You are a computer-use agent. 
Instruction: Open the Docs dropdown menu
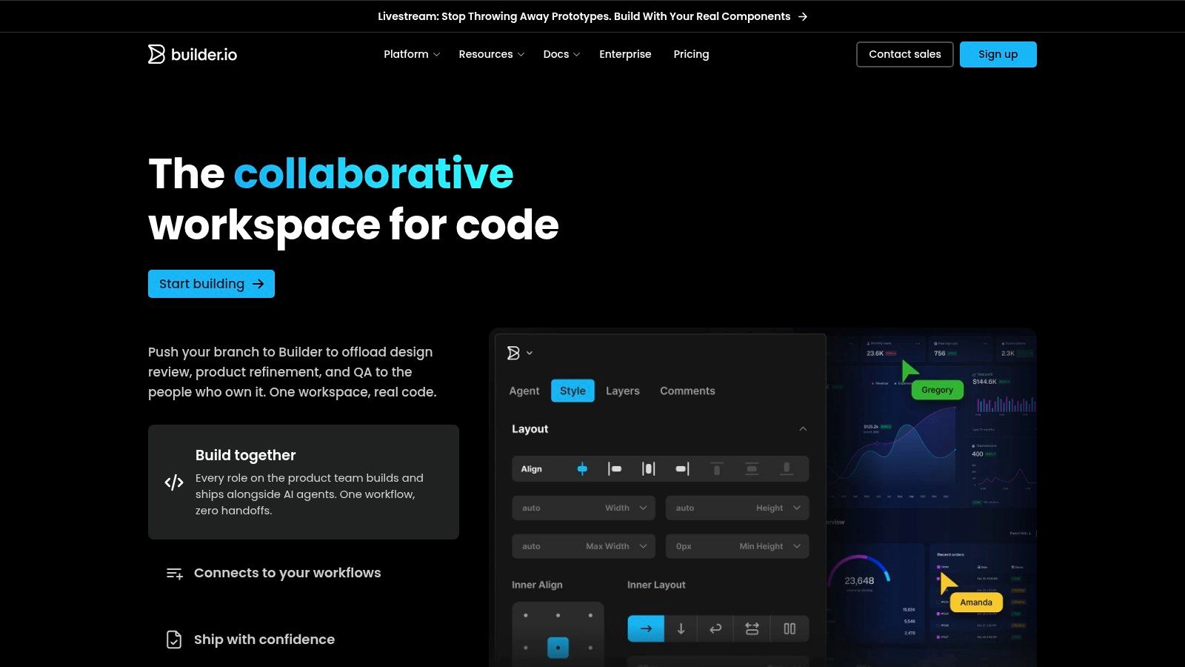point(561,54)
